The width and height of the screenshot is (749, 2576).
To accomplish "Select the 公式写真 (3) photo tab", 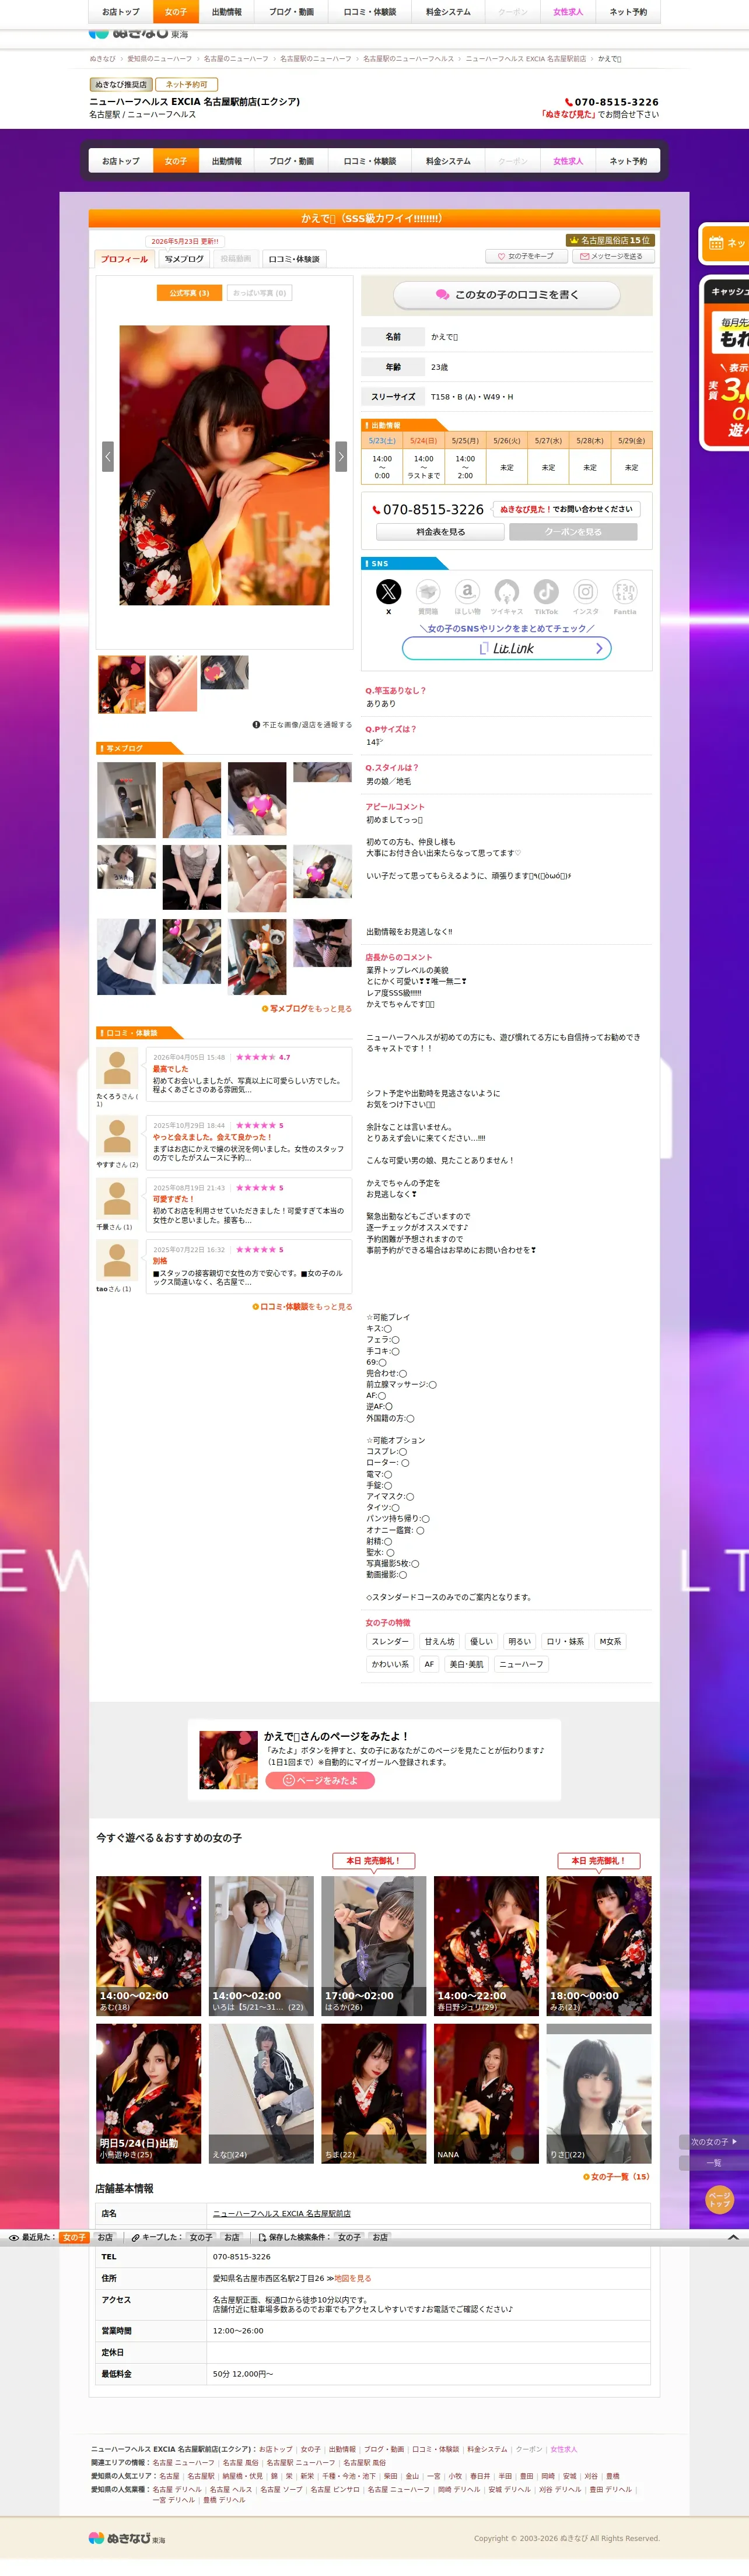I will [189, 293].
